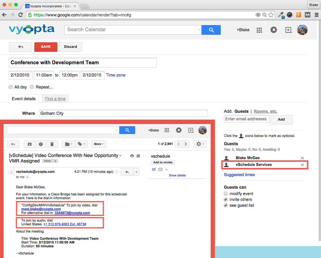321x258 pixels.
Task: Open the Move to folder dropdown
Action: pyautogui.click(x=69, y=144)
